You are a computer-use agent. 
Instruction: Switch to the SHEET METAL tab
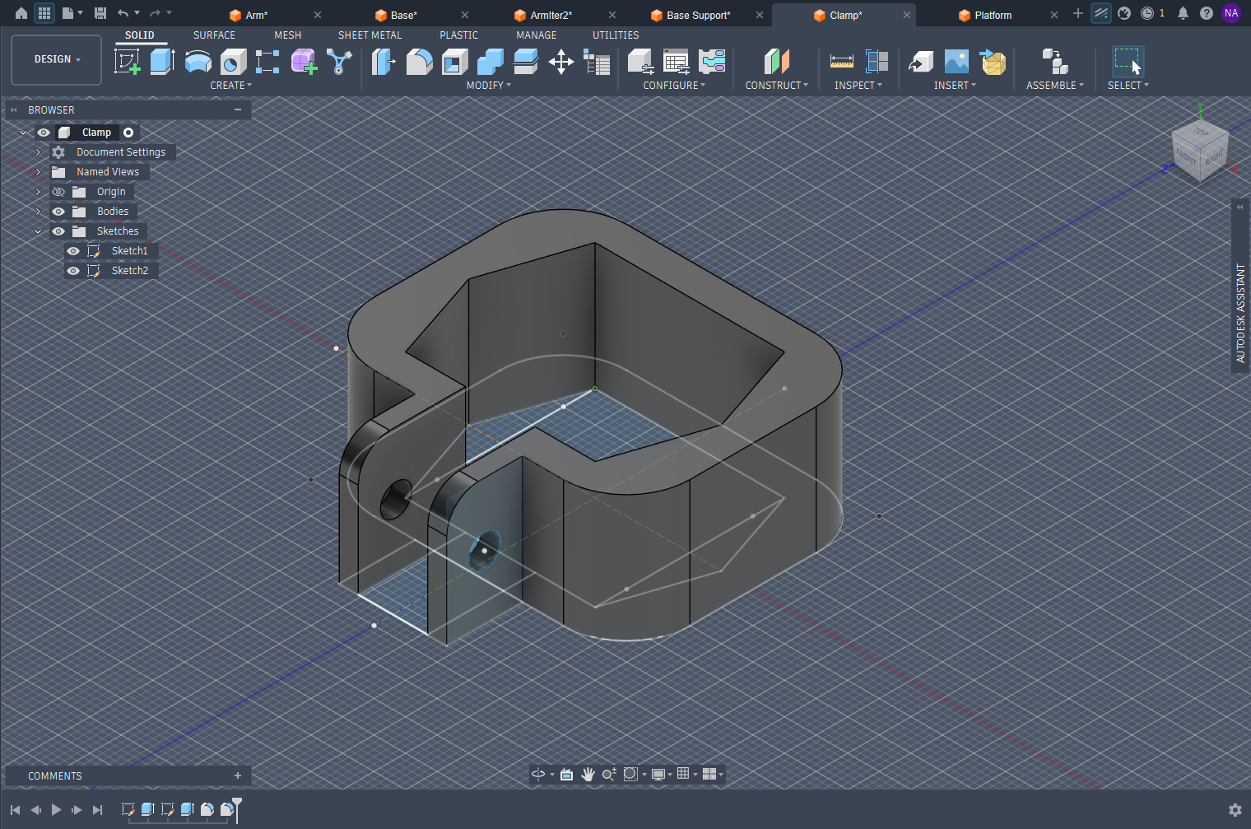pyautogui.click(x=370, y=35)
